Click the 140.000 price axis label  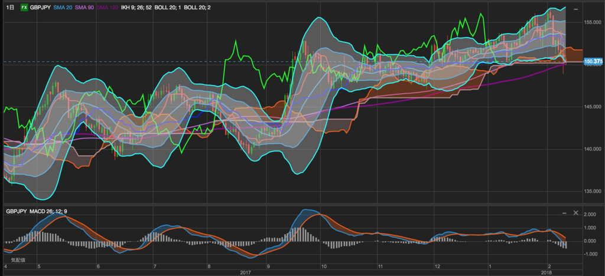pos(593,149)
